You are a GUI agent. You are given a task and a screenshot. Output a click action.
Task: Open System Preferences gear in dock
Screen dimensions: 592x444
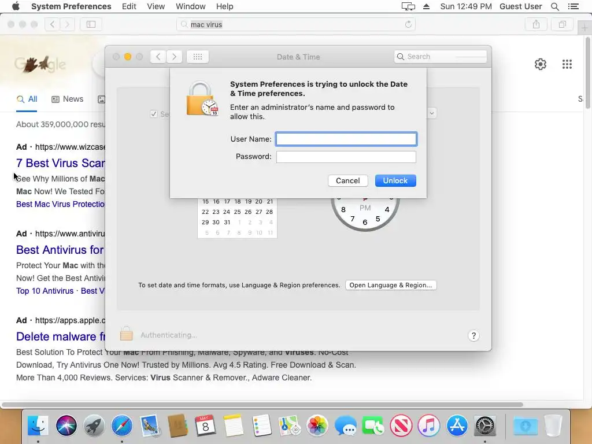pos(485,425)
